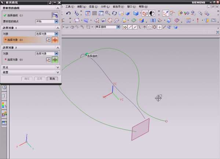220x159 pixels.
Task: Click the 取消 button
Action: point(52,79)
